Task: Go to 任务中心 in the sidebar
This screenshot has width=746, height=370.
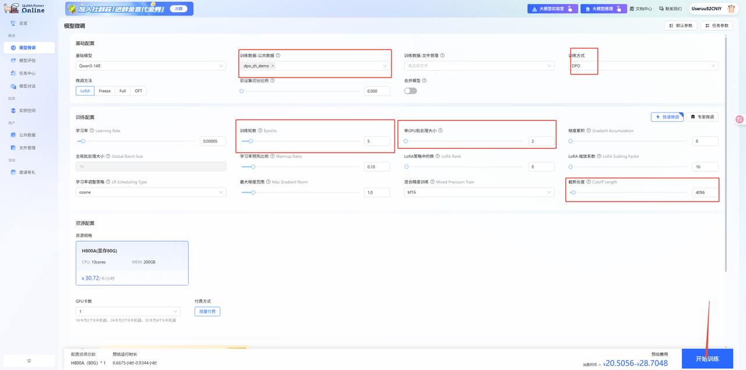Action: pyautogui.click(x=27, y=73)
